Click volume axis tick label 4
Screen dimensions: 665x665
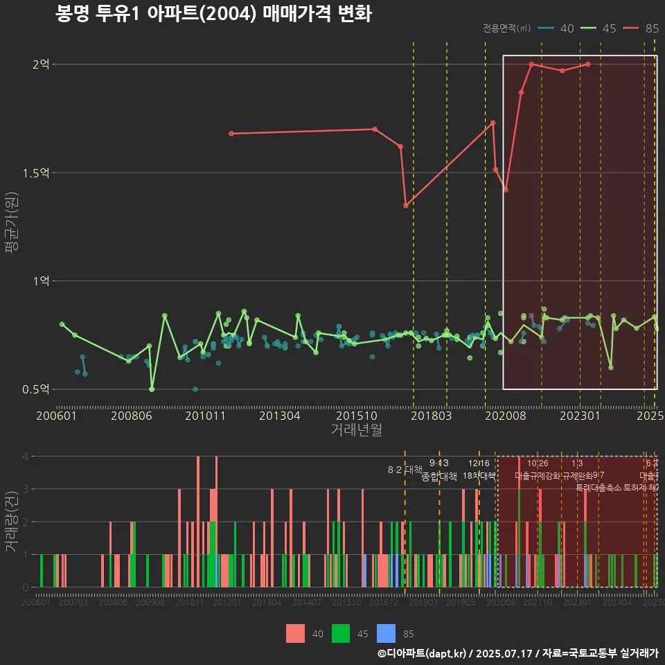click(x=26, y=456)
